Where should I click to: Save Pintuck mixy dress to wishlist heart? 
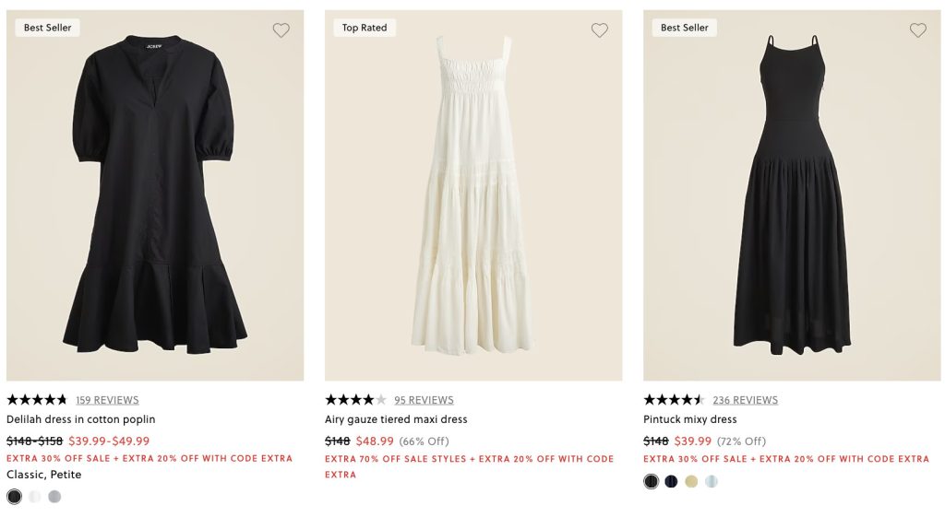(918, 30)
